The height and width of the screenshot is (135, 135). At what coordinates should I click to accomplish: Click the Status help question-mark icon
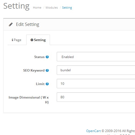(x=47, y=57)
